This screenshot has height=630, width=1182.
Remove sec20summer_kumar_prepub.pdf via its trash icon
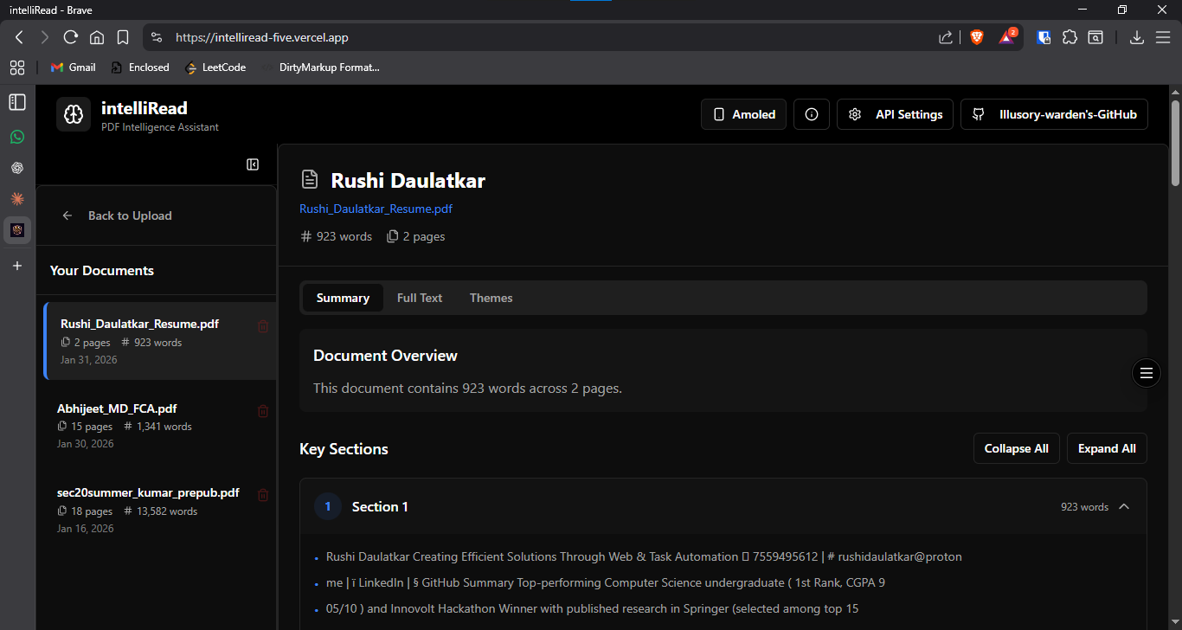click(x=263, y=494)
